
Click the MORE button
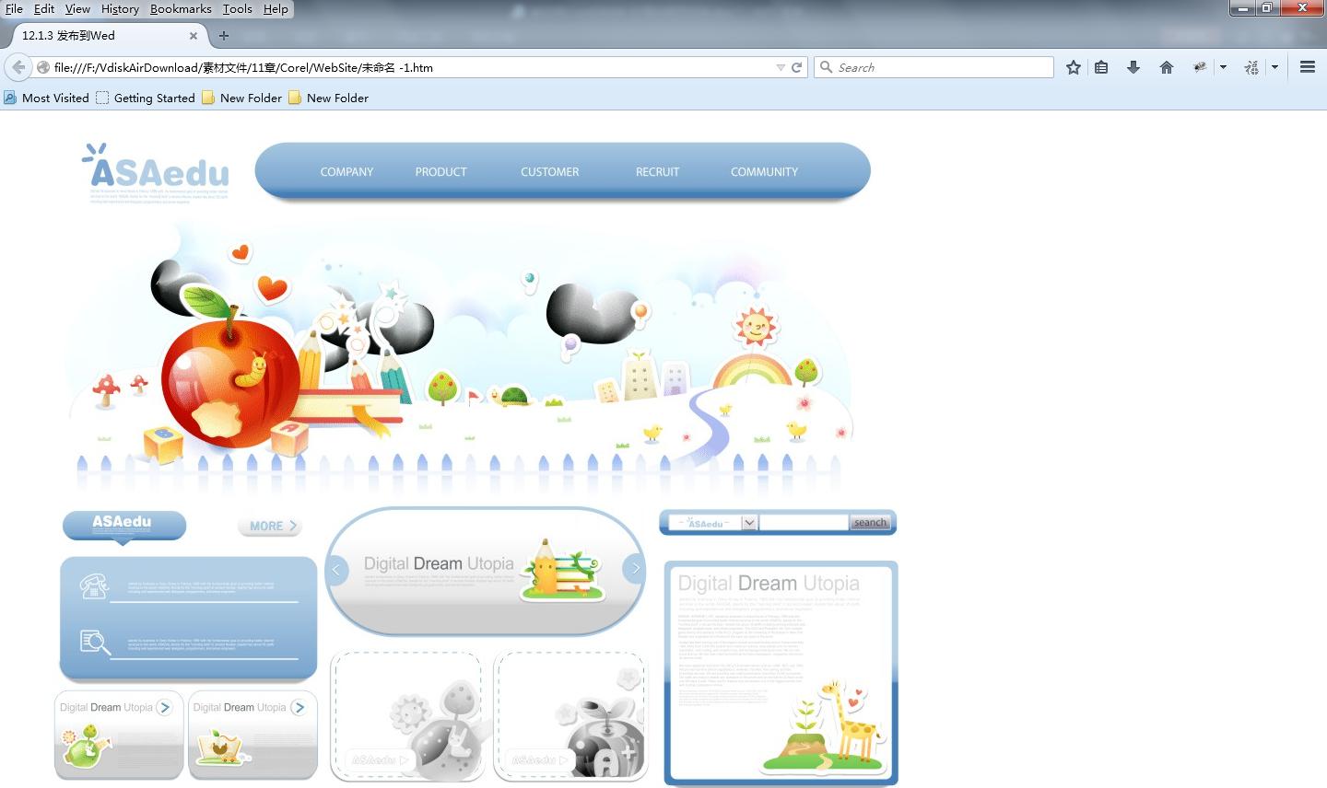[x=270, y=526]
